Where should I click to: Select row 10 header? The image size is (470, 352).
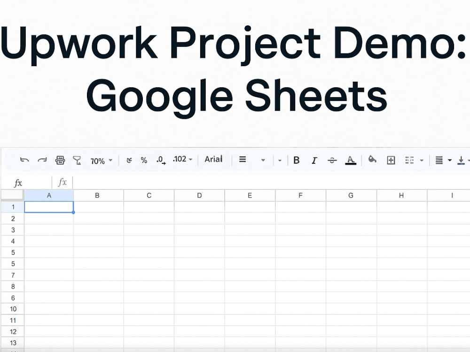13,309
